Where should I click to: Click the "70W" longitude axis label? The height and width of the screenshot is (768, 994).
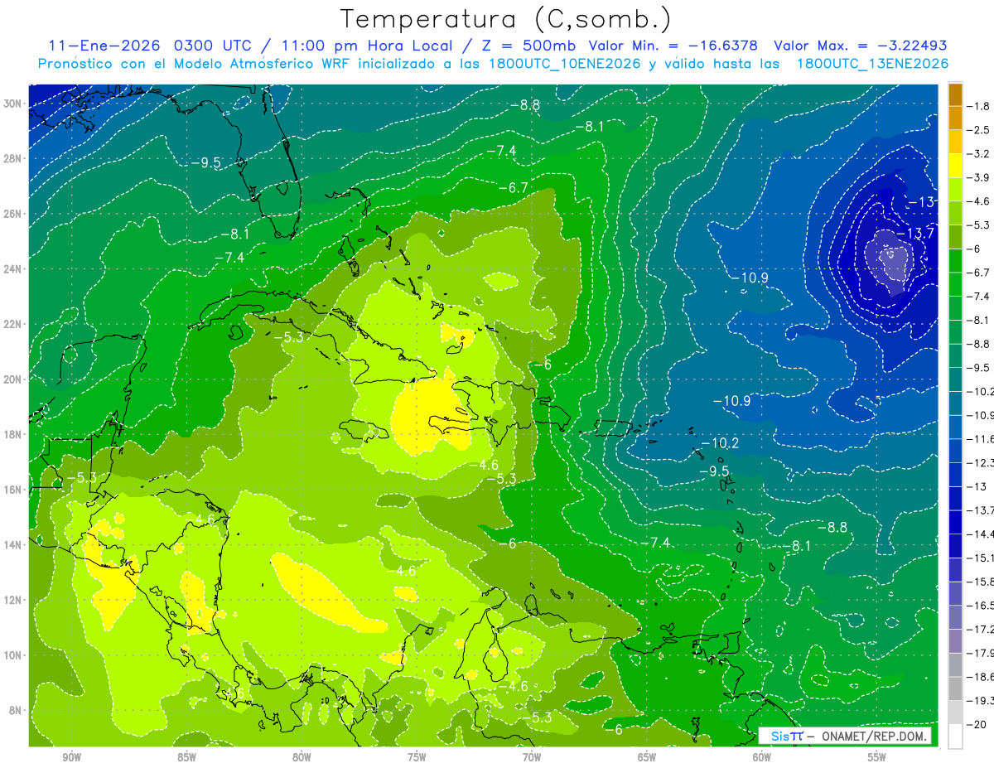[x=532, y=757]
